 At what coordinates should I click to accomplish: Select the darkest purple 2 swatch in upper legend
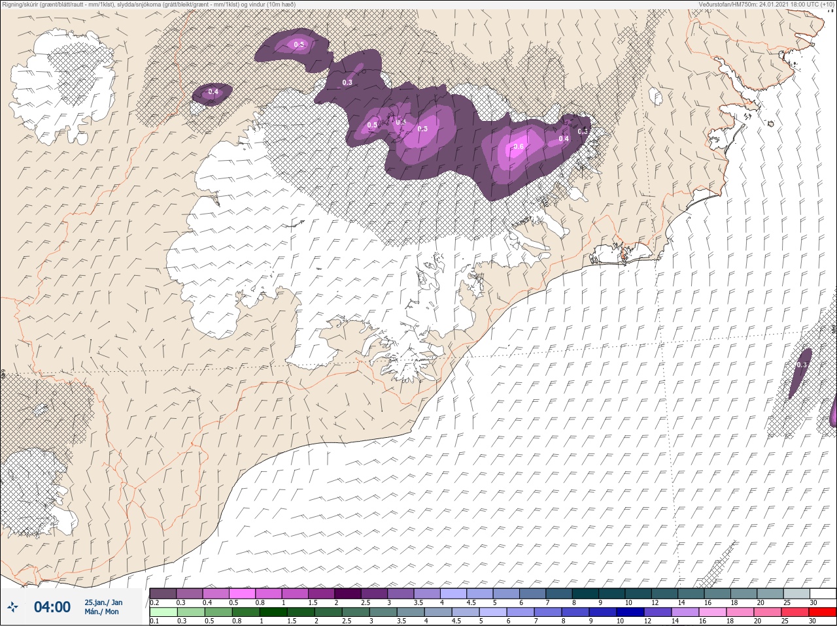pos(348,593)
